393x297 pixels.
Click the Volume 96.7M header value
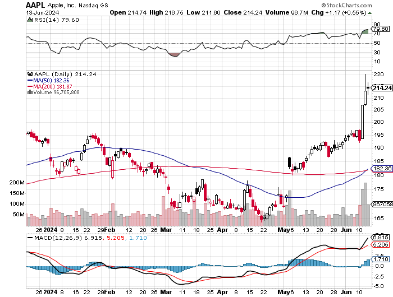tap(287, 12)
